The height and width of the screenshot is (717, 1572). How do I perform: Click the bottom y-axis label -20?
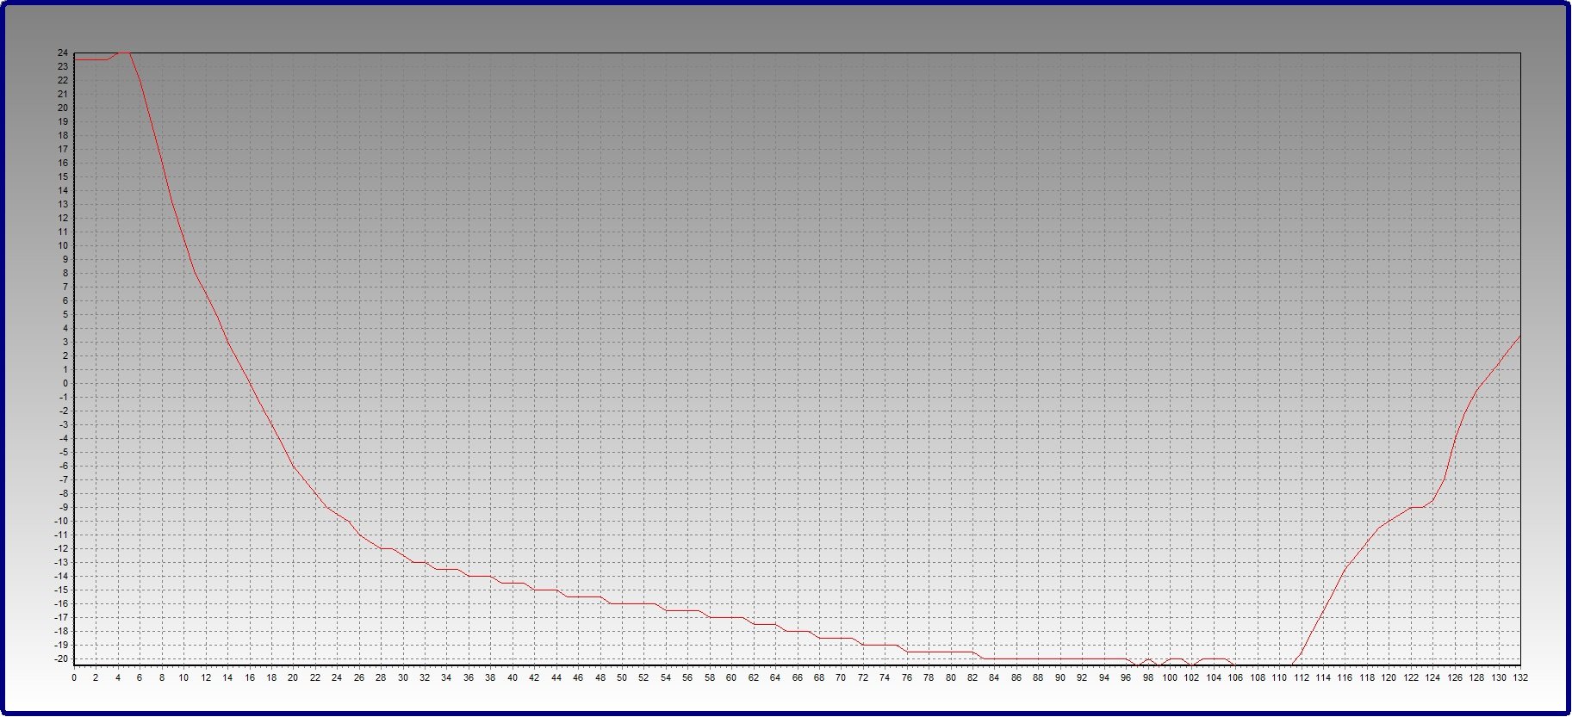coord(62,659)
